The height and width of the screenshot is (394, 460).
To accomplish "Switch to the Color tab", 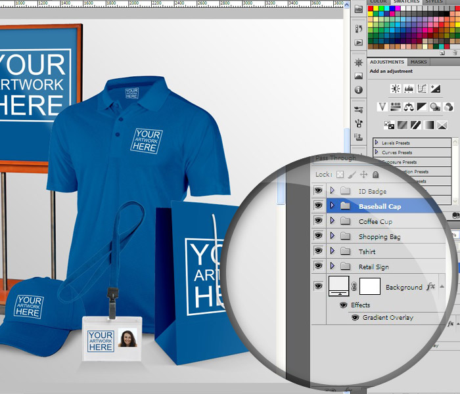I will [x=378, y=2].
